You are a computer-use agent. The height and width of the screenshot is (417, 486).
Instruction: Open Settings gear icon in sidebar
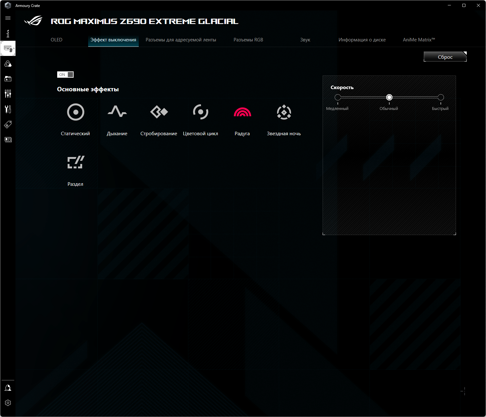pyautogui.click(x=8, y=403)
